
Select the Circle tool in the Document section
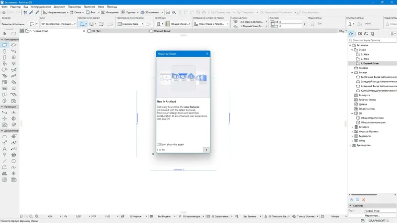pos(14,161)
